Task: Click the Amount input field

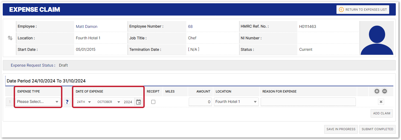Action: pyautogui.click(x=200, y=102)
